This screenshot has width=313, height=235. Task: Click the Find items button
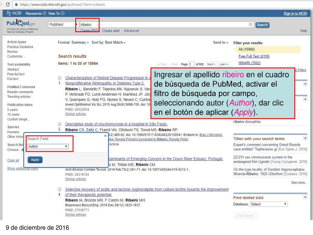(245, 215)
